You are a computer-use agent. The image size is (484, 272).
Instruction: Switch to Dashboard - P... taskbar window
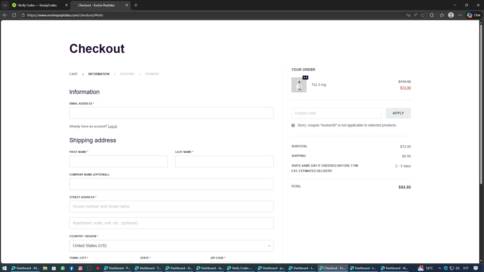117,268
